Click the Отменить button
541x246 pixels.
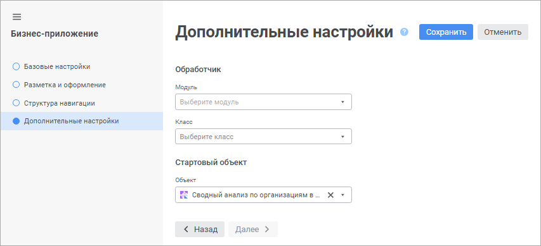[503, 32]
